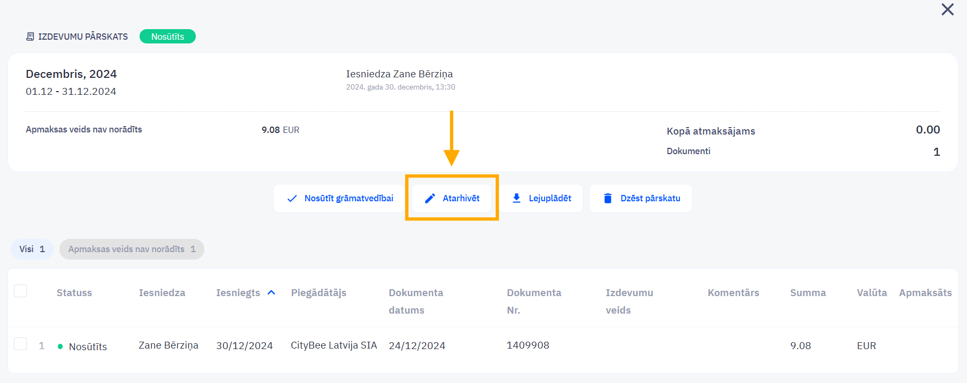
Task: Sort by the Komentārs column header
Action: tap(733, 293)
